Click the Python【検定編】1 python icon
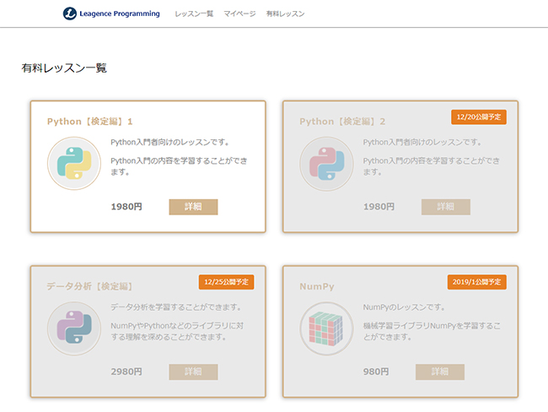 74,164
